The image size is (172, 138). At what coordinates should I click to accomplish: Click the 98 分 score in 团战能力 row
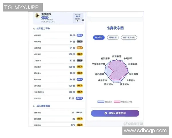[73, 73]
